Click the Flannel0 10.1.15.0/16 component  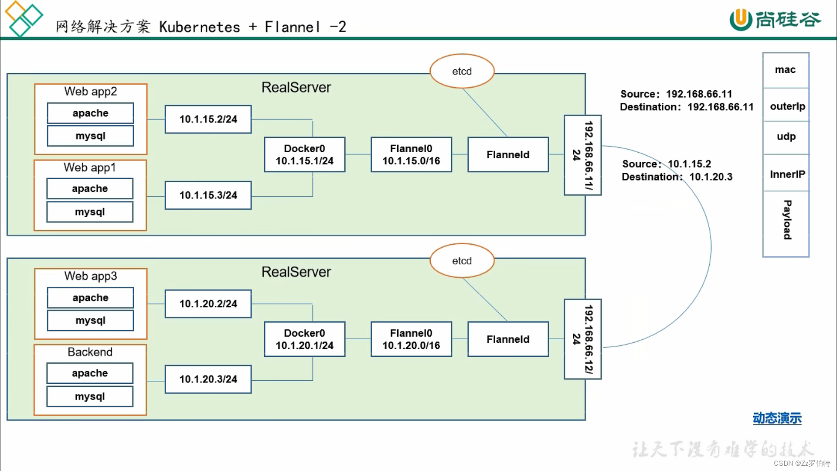point(411,154)
